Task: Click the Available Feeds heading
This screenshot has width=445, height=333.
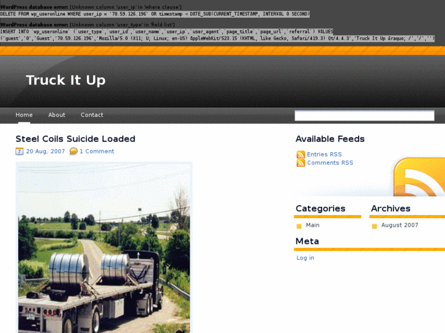Action: [x=330, y=139]
